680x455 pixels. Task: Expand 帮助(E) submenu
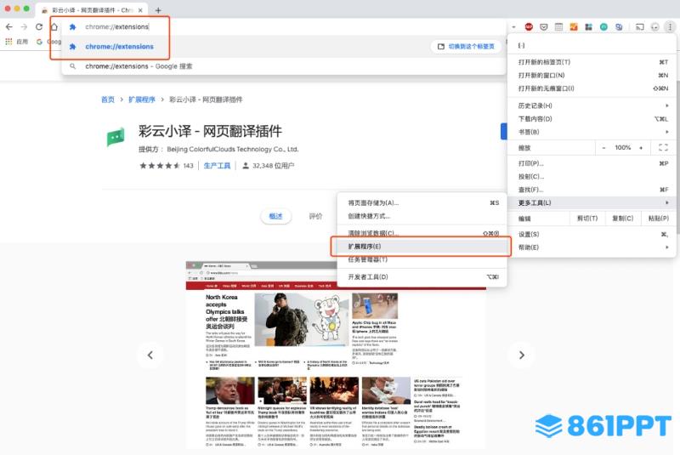coord(592,247)
